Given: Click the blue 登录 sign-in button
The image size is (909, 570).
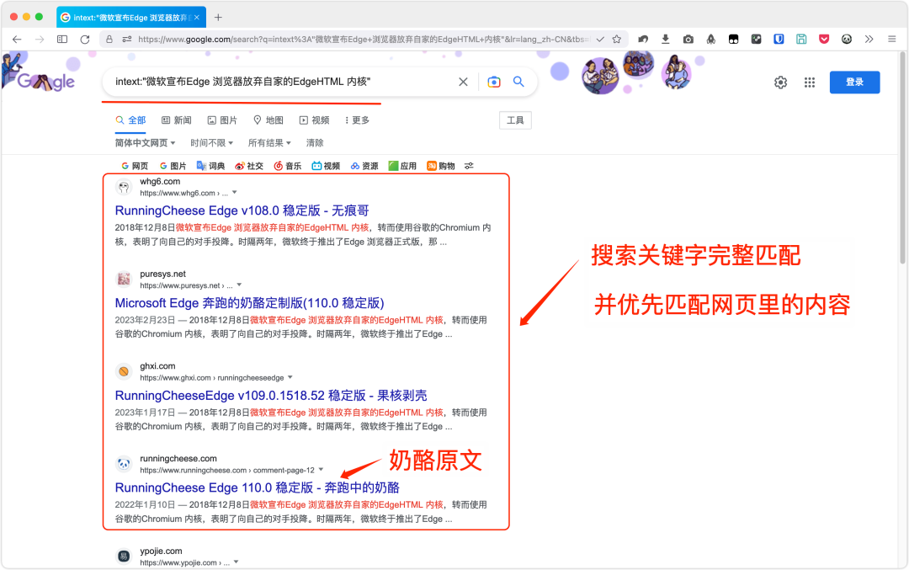Looking at the screenshot, I should pos(854,83).
